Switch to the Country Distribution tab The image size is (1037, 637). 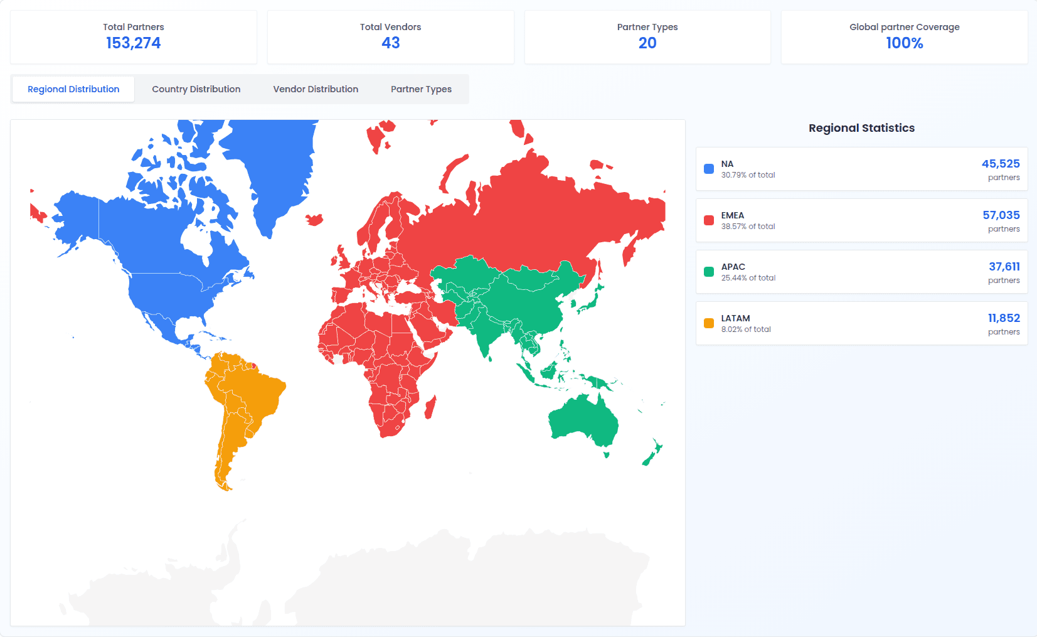[195, 89]
